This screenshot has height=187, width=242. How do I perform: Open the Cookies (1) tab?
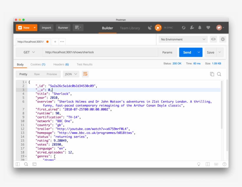(38, 64)
